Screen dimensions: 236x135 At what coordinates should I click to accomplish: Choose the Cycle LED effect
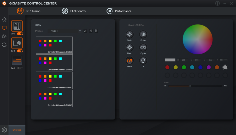point(143,48)
